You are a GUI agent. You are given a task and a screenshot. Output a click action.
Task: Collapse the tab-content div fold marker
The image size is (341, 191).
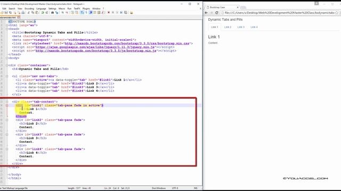(7, 101)
